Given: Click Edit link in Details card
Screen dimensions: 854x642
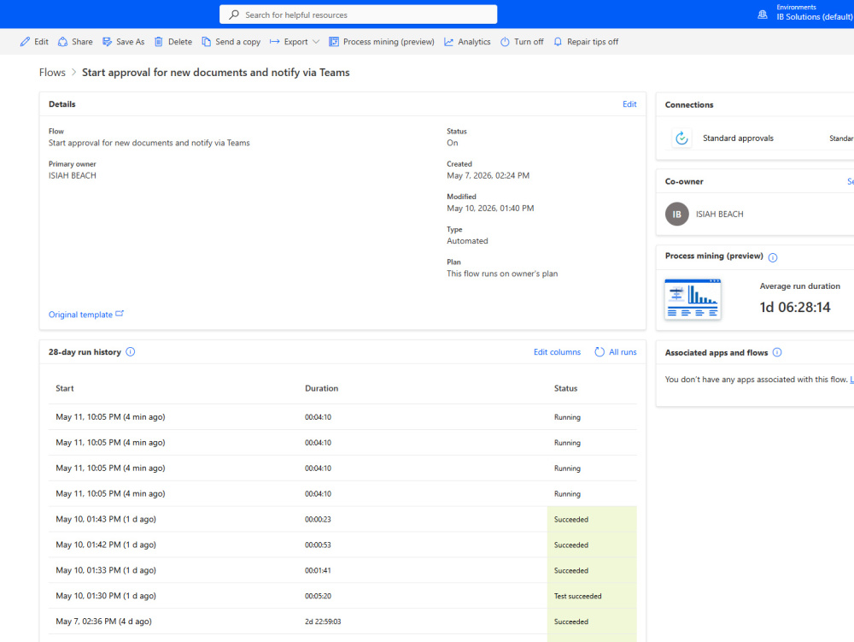Looking at the screenshot, I should [629, 104].
